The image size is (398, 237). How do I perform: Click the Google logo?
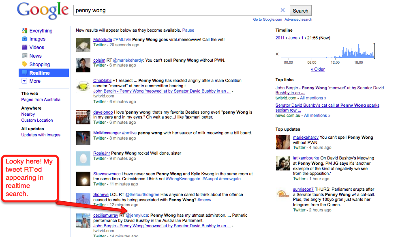tap(43, 11)
